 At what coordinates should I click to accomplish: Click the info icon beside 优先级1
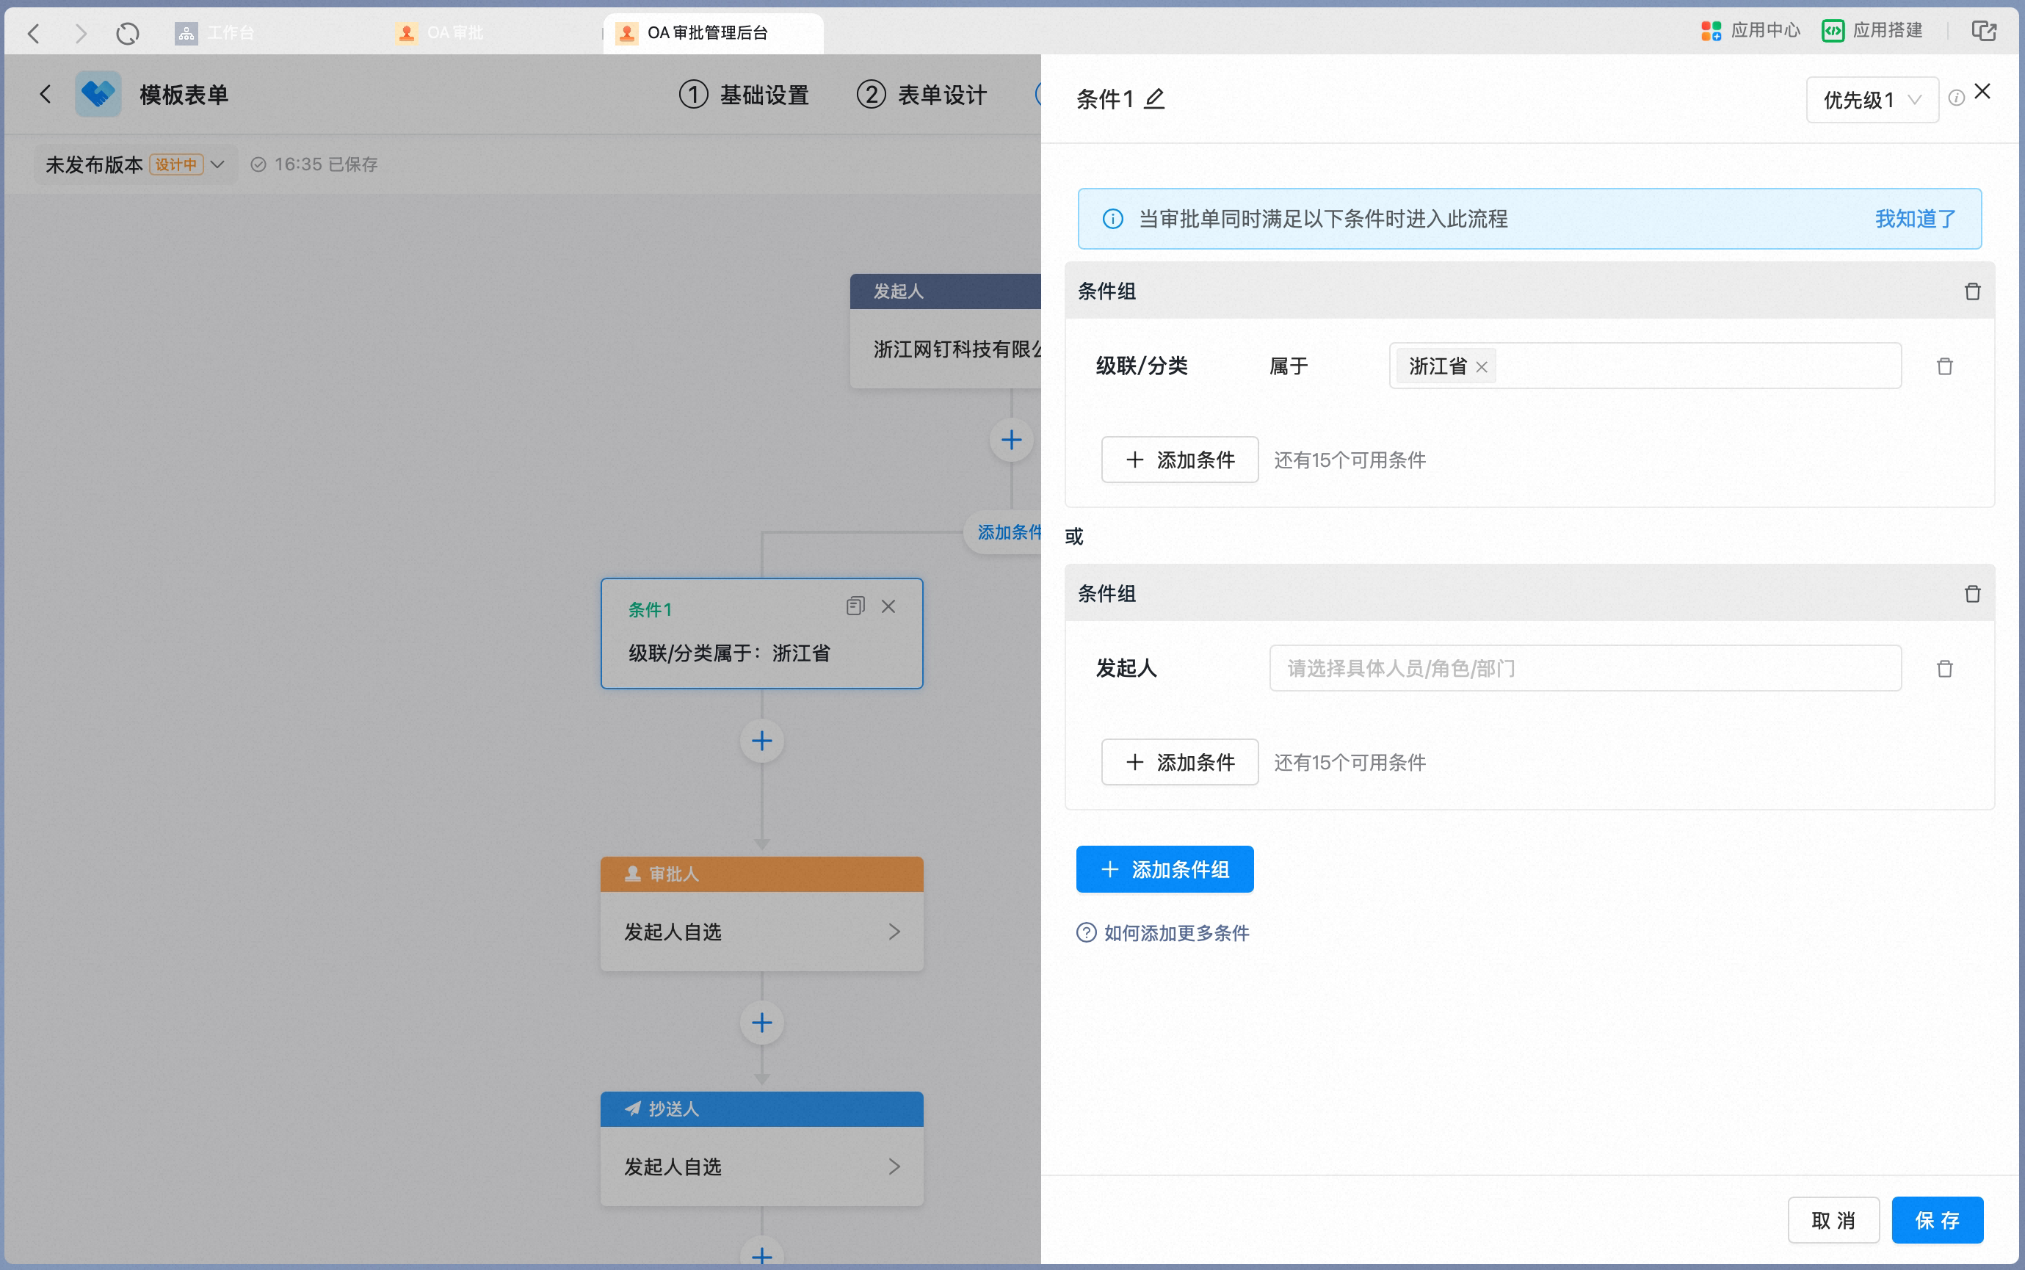1956,98
